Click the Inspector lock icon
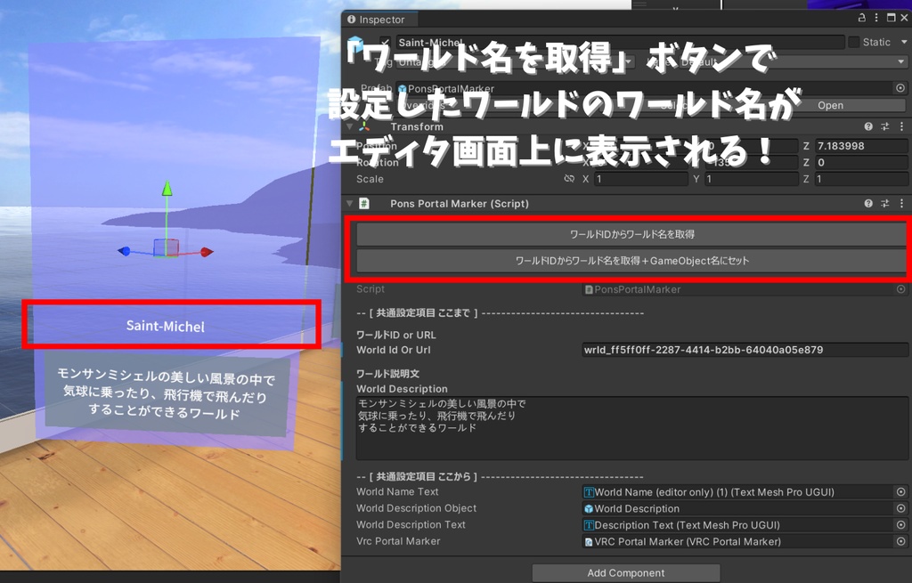The image size is (912, 583). 860,19
